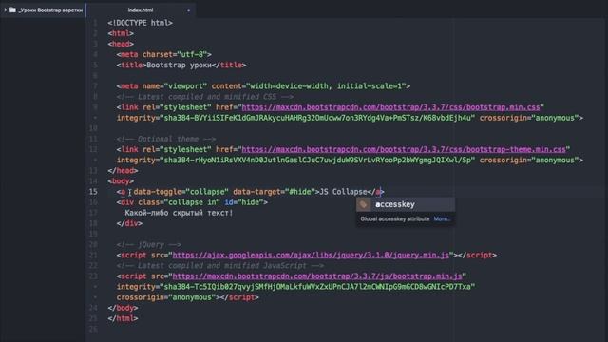
Task: Click the meta charset="utf-8" line
Action: click(164, 55)
